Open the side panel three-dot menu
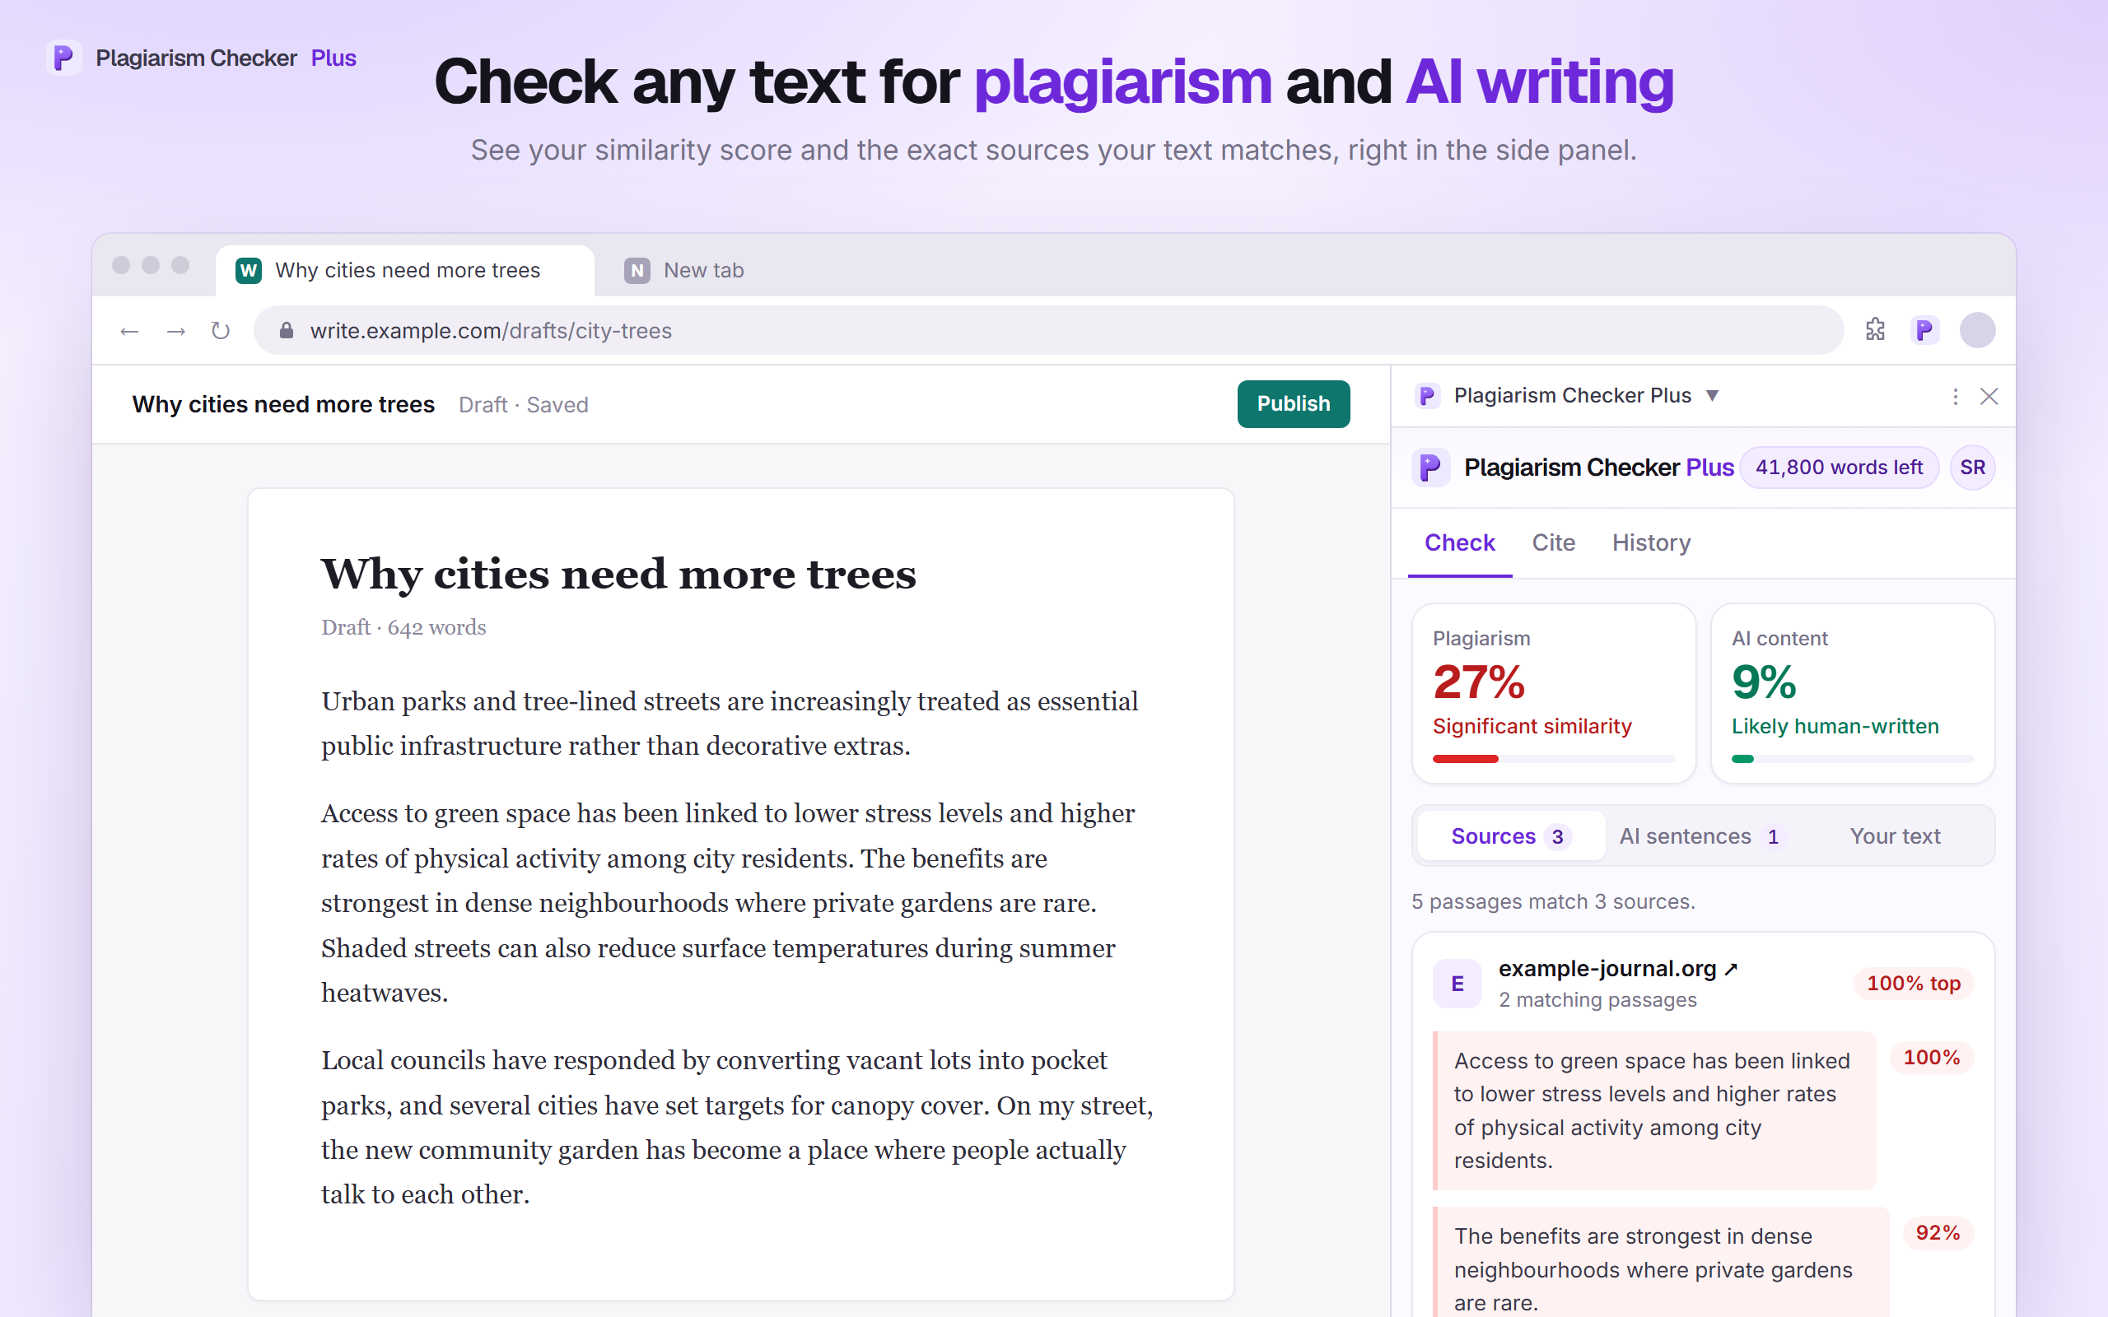This screenshot has width=2108, height=1317. click(1956, 396)
